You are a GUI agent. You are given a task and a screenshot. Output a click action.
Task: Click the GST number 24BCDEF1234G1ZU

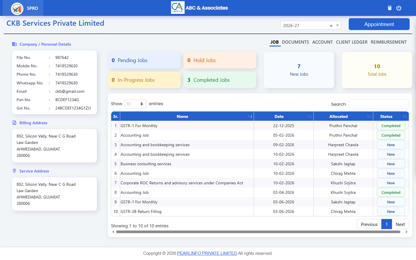[73, 108]
